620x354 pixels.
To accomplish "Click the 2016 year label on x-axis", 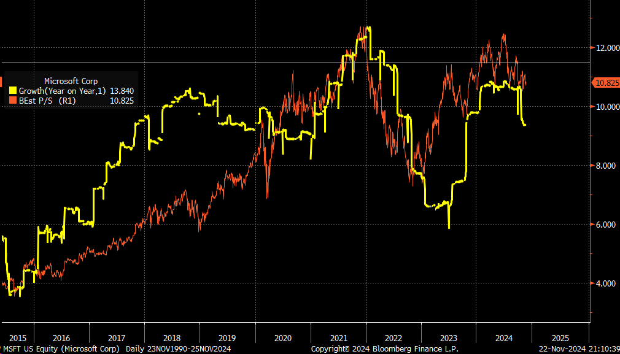I will tap(61, 338).
